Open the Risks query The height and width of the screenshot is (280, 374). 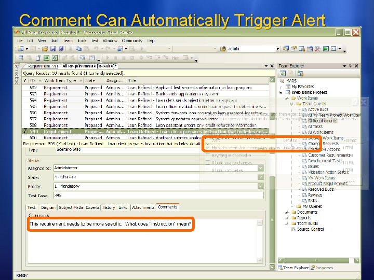click(312, 201)
